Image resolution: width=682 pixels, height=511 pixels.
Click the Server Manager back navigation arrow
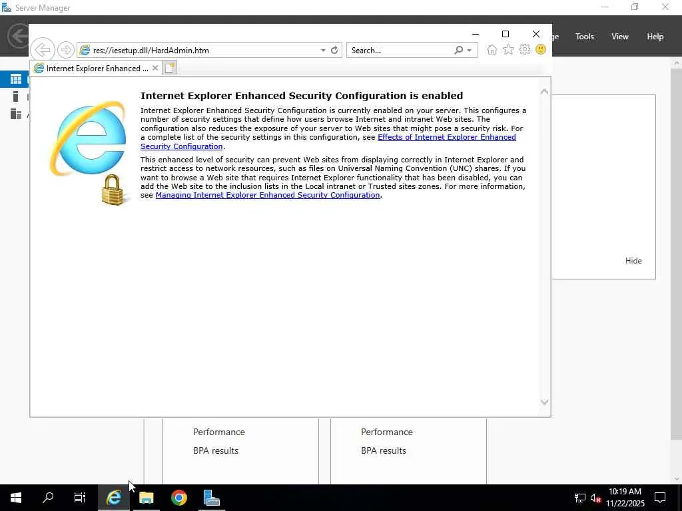click(18, 36)
